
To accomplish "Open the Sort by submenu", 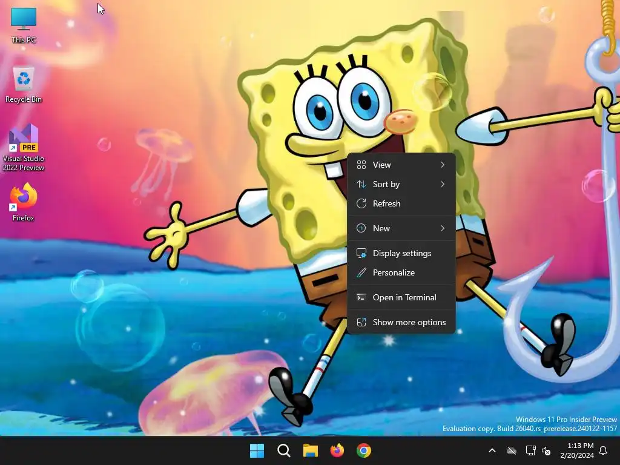I will pyautogui.click(x=401, y=184).
